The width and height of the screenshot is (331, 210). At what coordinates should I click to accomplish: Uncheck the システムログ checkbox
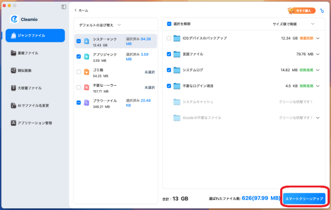click(169, 70)
